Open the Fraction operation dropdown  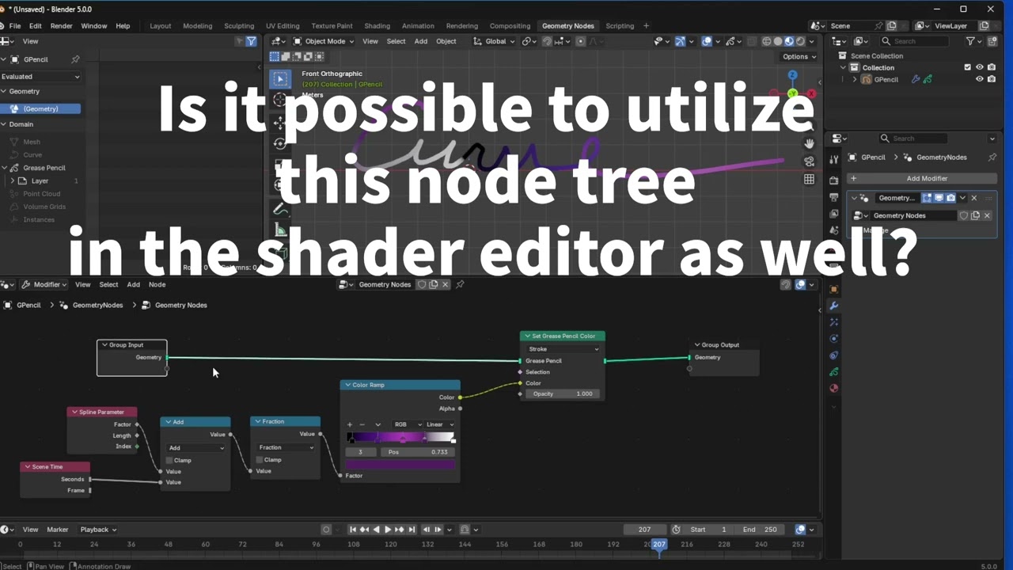[x=286, y=447]
